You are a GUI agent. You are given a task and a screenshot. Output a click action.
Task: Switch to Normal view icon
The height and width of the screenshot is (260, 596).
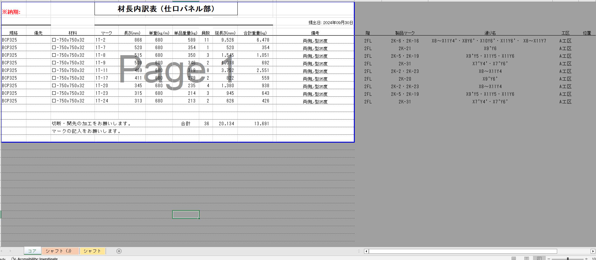(x=514, y=258)
